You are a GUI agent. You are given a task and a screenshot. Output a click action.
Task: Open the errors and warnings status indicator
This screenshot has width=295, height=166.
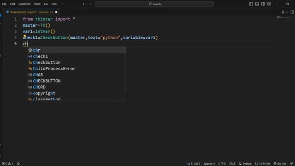click(7, 164)
